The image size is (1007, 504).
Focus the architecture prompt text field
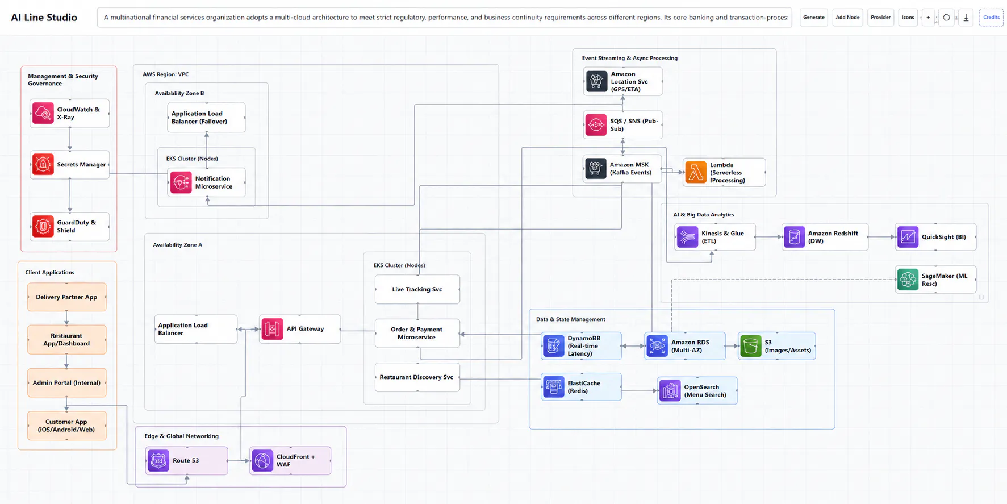click(445, 18)
